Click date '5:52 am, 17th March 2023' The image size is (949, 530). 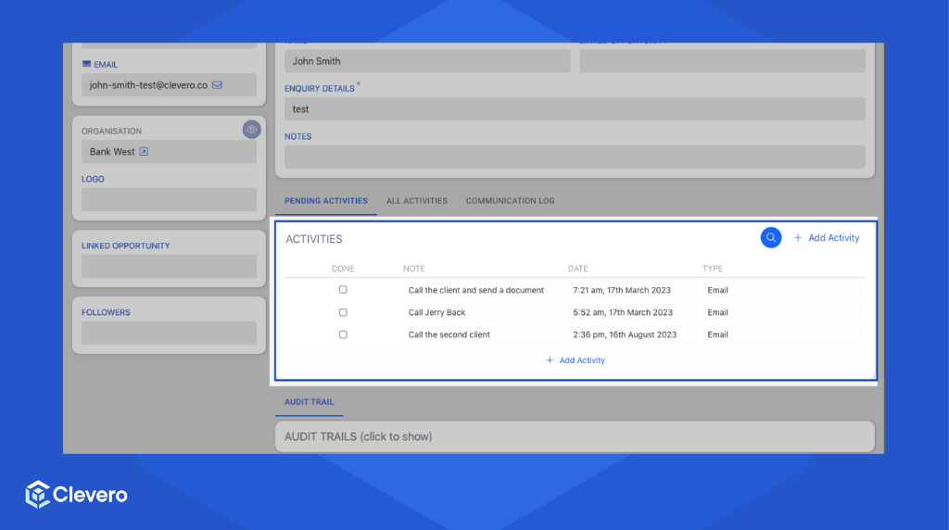(632, 312)
